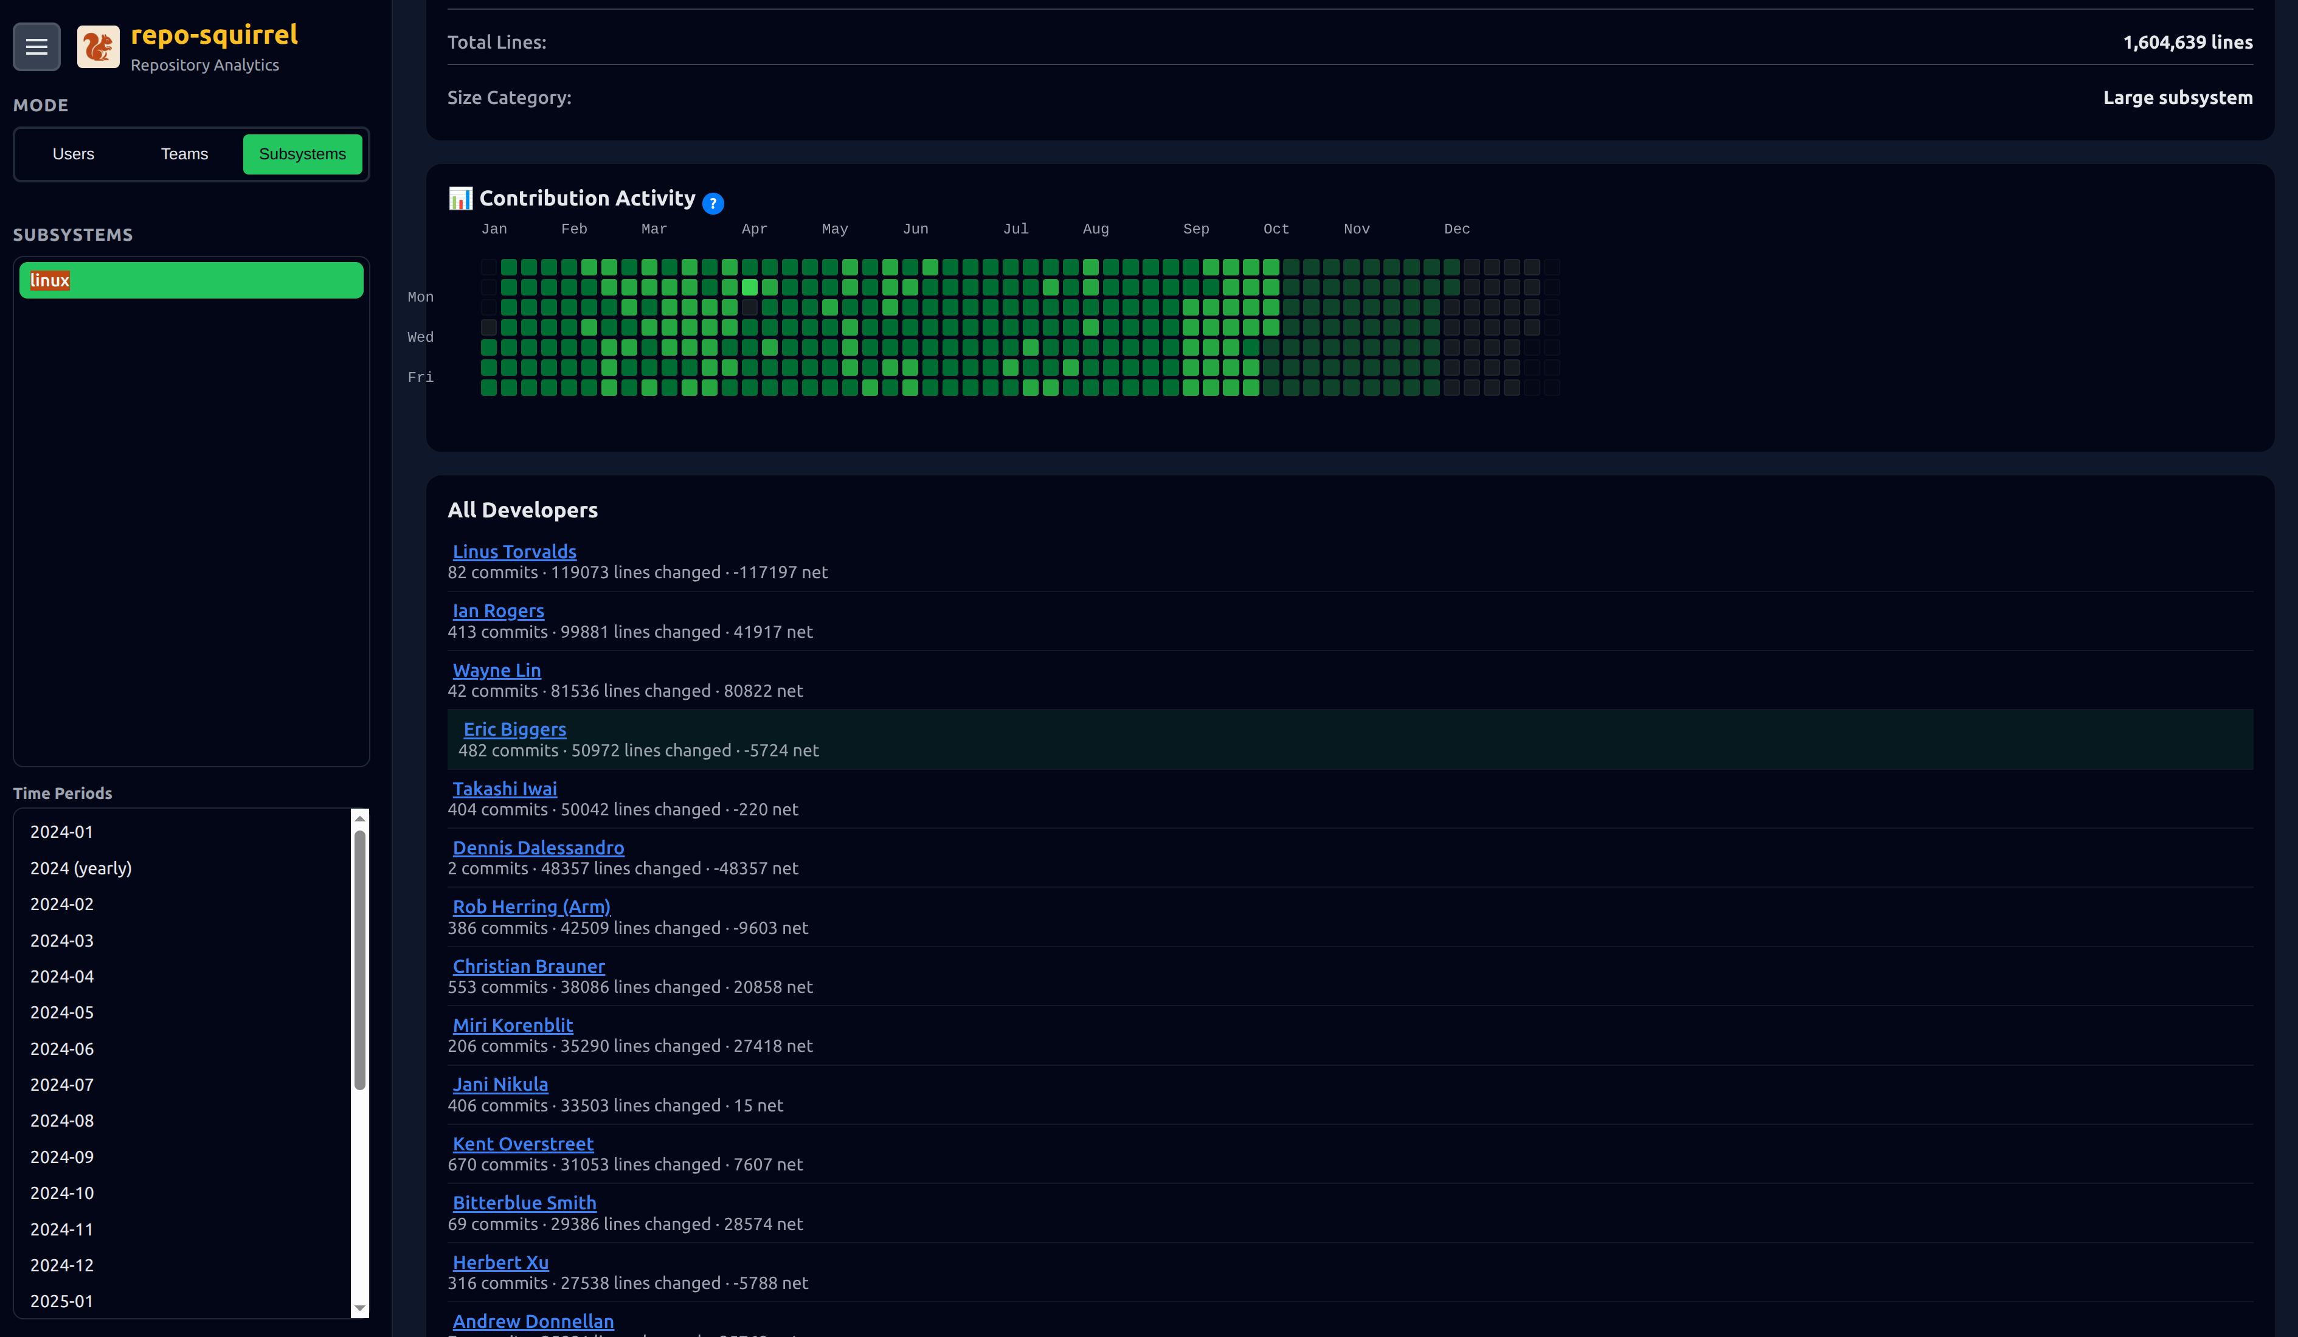2298x1337 pixels.
Task: Open the highlighted Eric Biggers entry
Action: point(514,728)
